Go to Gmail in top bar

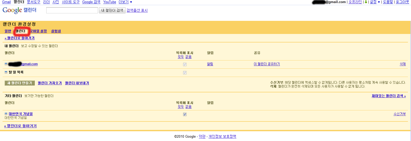(x=6, y=2)
